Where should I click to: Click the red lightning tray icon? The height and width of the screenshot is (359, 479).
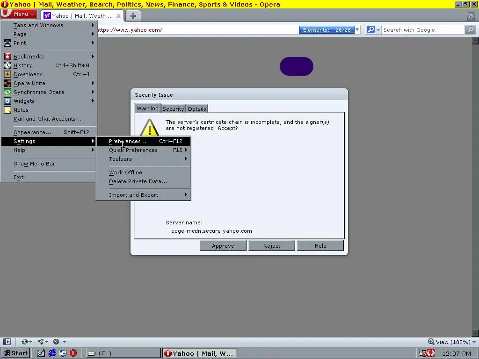pyautogui.click(x=431, y=353)
